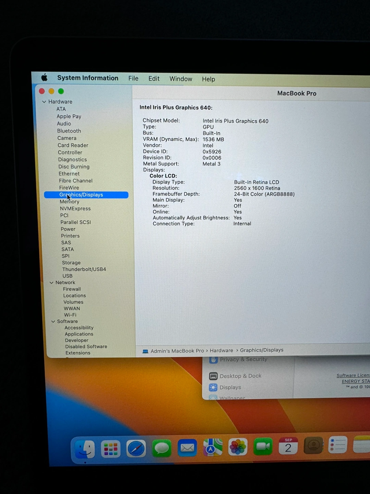Screen dimensions: 370x494
Task: Click the Mail dock icon
Action: pos(187,448)
